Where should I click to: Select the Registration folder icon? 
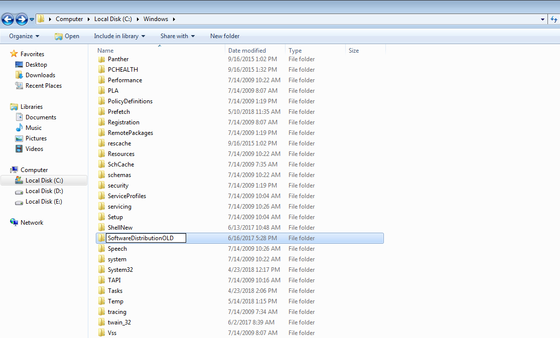101,122
